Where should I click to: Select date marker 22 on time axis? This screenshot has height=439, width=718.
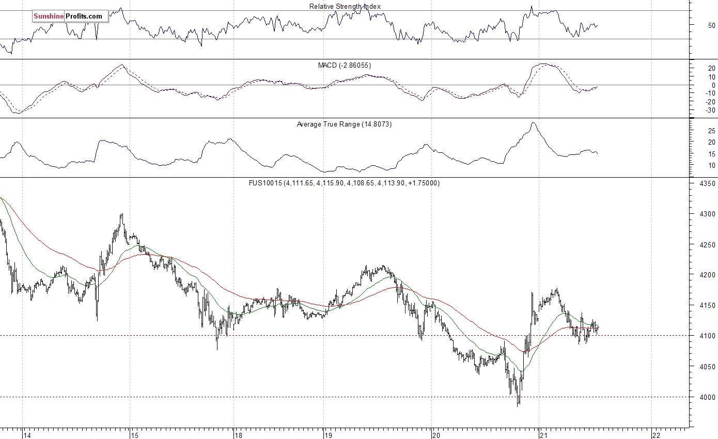657,435
